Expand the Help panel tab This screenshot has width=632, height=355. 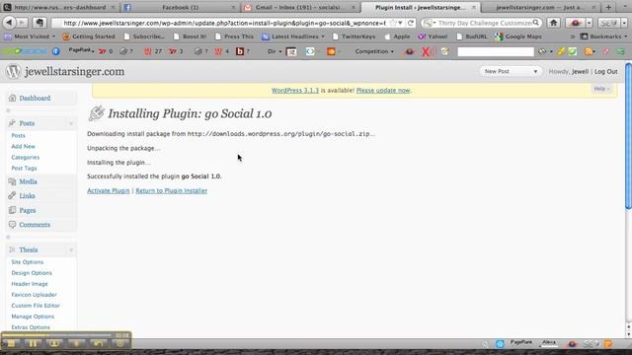pyautogui.click(x=601, y=89)
